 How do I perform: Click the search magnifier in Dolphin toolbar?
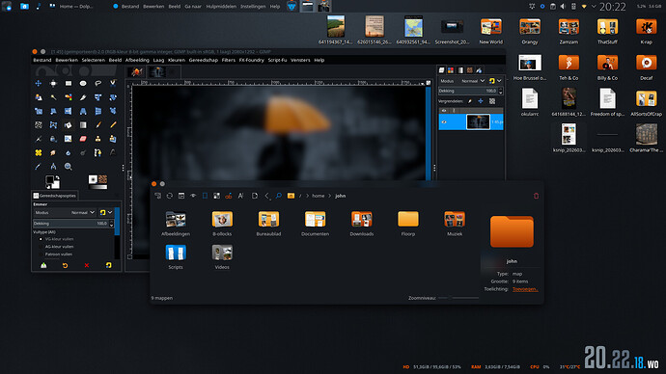(278, 196)
